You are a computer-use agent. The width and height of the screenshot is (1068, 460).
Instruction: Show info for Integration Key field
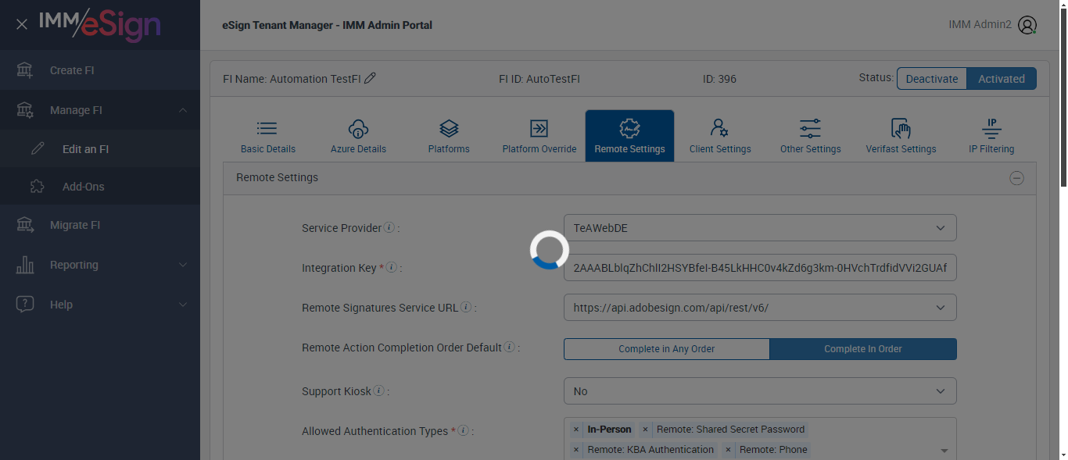391,268
